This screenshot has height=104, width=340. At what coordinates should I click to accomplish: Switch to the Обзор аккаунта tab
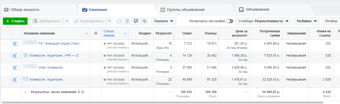25,10
